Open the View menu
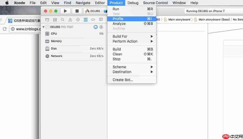 click(55, 3)
